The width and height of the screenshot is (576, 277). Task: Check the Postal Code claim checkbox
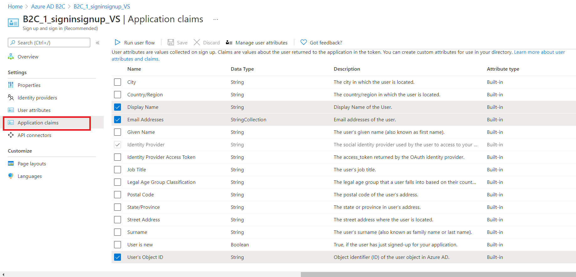click(x=118, y=194)
